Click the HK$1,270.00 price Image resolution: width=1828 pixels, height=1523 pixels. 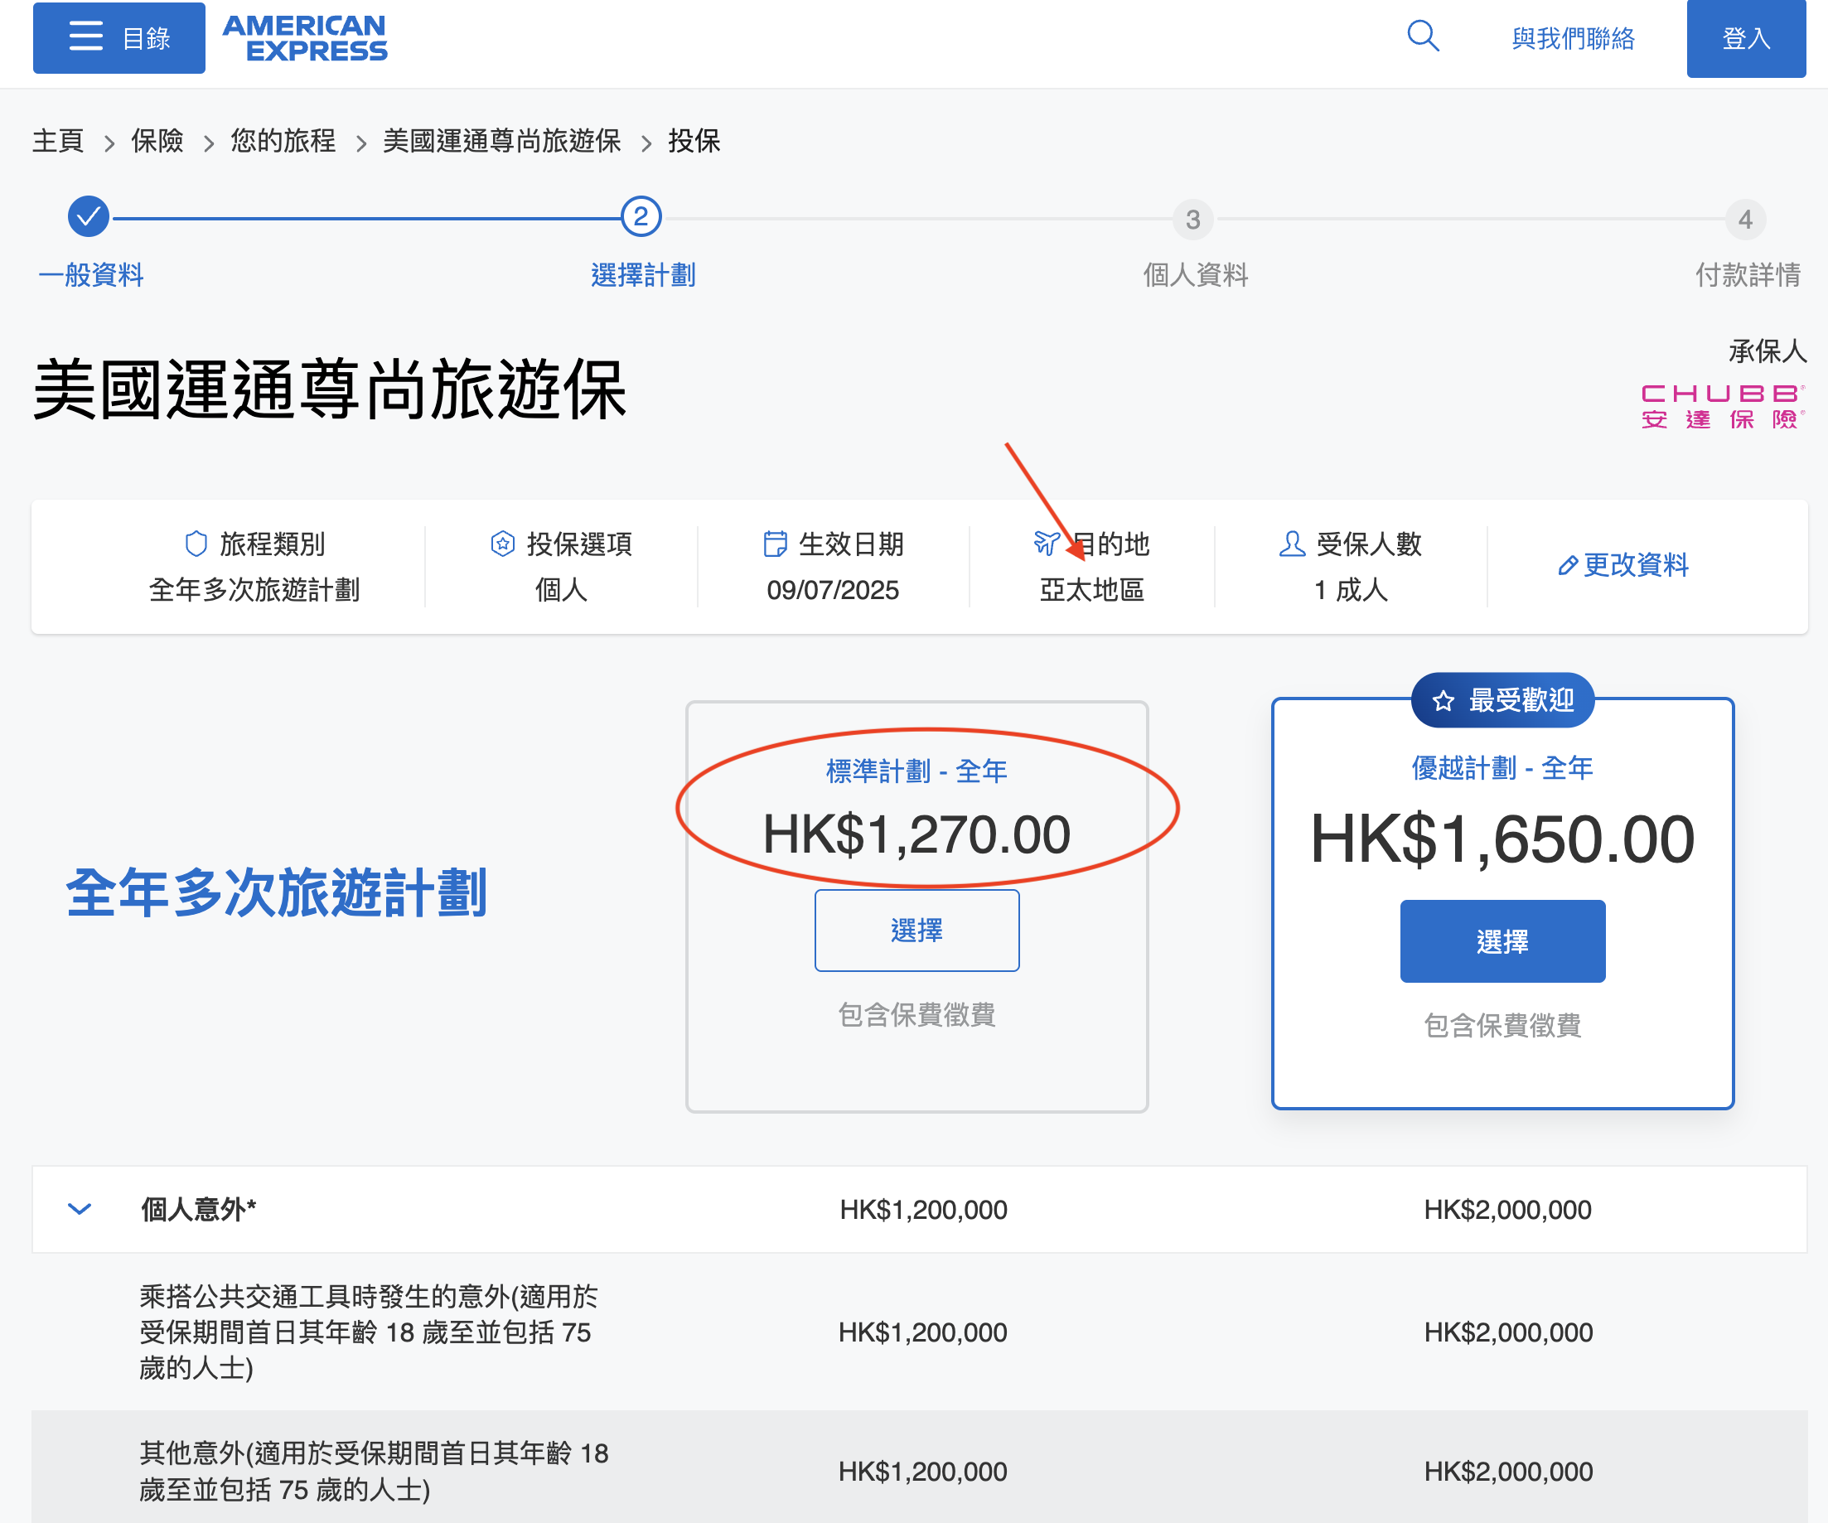point(916,834)
